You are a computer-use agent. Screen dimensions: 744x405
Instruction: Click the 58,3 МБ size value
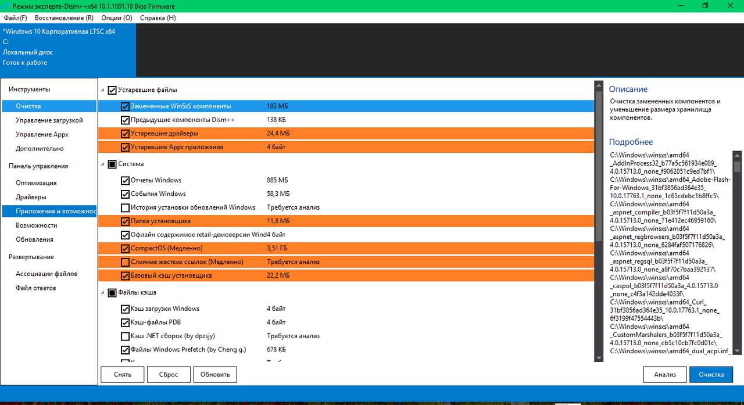tap(278, 194)
